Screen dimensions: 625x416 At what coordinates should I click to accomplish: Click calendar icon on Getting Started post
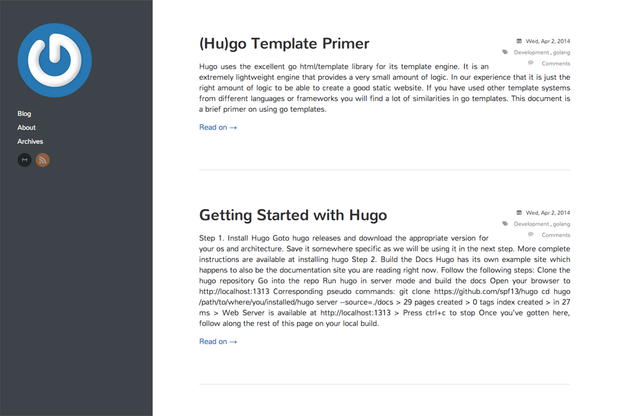coord(519,213)
